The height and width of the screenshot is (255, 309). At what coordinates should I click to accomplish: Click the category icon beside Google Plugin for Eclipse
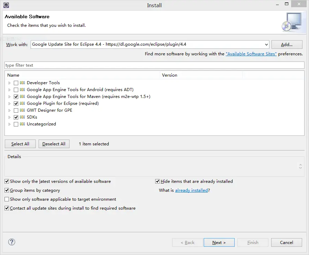pyautogui.click(x=22, y=103)
